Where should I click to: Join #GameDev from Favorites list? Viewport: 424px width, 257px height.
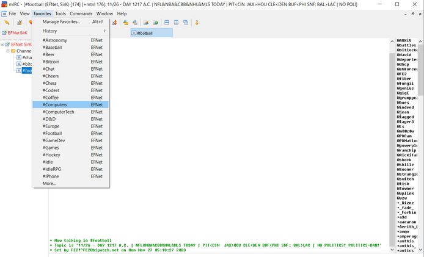click(71, 140)
